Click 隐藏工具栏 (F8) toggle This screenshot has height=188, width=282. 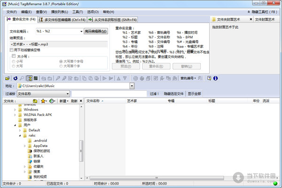click(x=262, y=12)
